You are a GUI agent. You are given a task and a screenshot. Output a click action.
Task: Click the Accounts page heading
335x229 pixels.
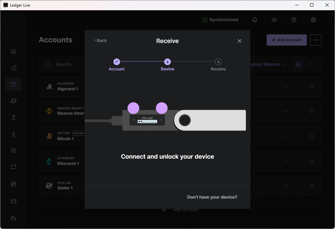55,40
